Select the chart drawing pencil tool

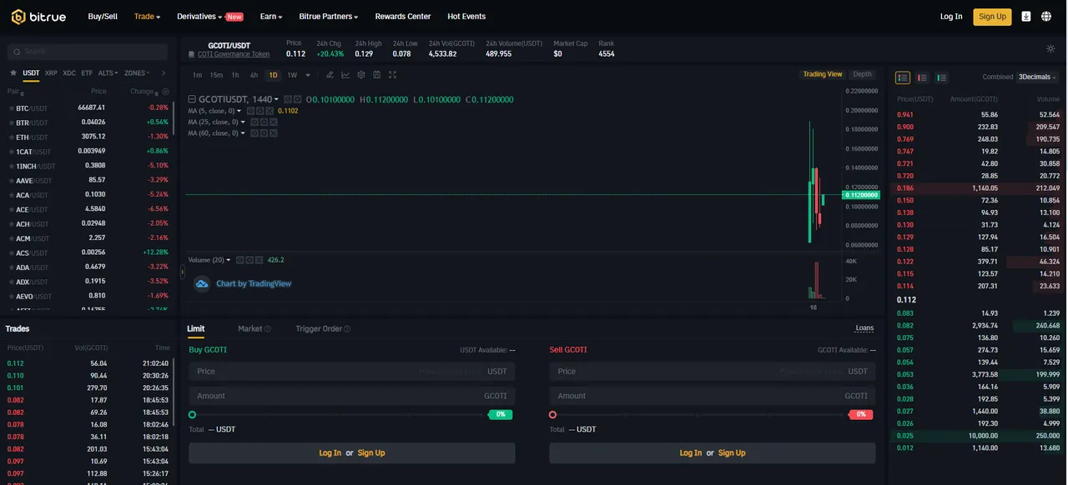pos(330,75)
